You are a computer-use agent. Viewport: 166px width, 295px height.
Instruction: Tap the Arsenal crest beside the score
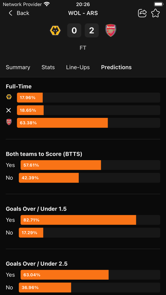pyautogui.click(x=111, y=30)
